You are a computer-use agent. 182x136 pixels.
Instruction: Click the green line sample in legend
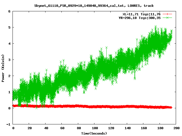click(x=167, y=18)
